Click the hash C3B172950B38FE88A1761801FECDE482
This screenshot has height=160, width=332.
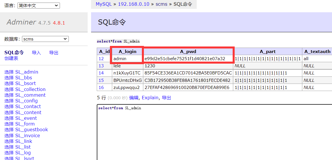click(187, 80)
